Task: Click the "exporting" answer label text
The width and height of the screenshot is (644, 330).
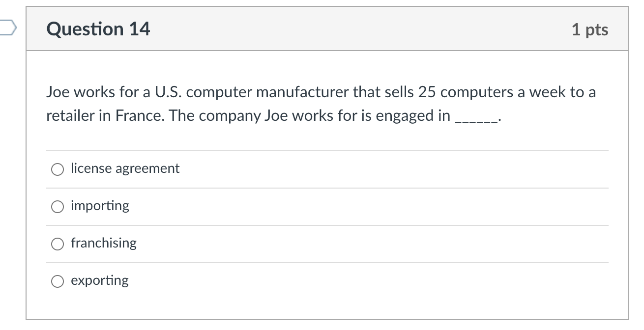Action: click(x=100, y=280)
